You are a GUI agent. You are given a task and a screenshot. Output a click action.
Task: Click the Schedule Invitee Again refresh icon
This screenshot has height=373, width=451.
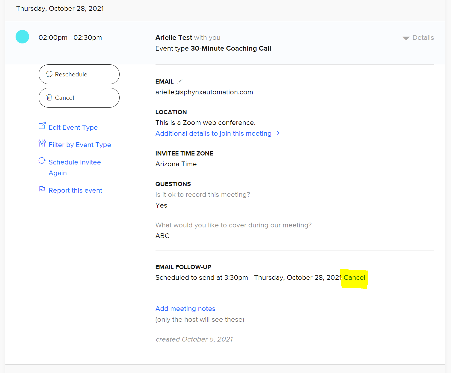(x=42, y=161)
